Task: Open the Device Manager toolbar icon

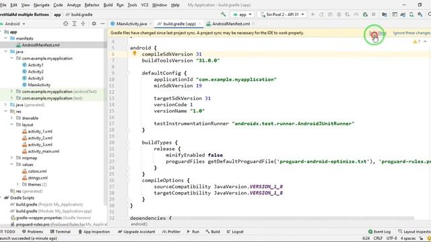Action: [411, 15]
